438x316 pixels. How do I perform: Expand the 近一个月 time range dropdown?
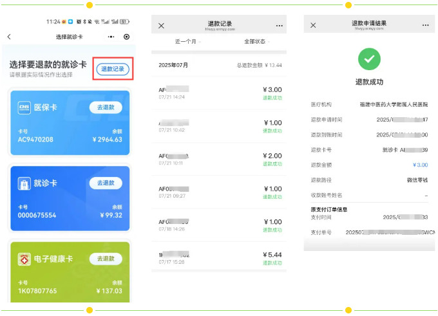(187, 42)
